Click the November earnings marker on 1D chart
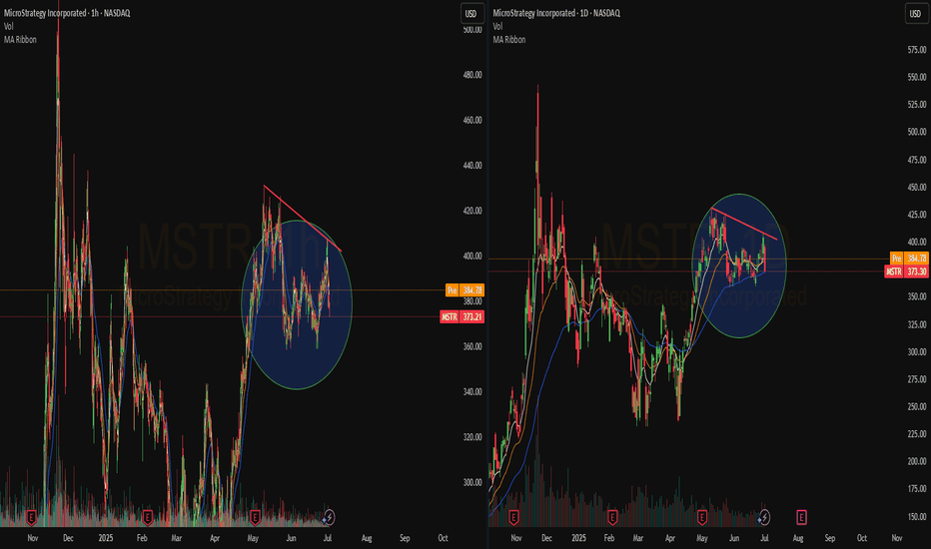 [x=513, y=517]
